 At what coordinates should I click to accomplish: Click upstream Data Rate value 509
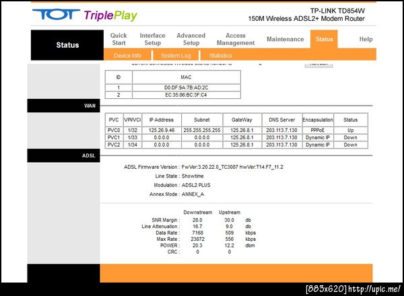pyautogui.click(x=230, y=233)
